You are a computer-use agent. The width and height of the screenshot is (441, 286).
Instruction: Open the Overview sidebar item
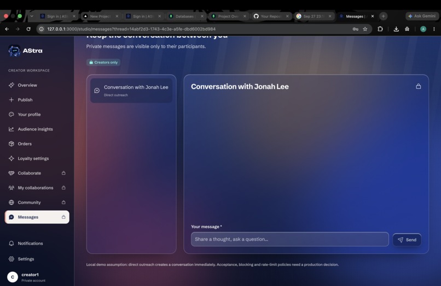coord(27,85)
